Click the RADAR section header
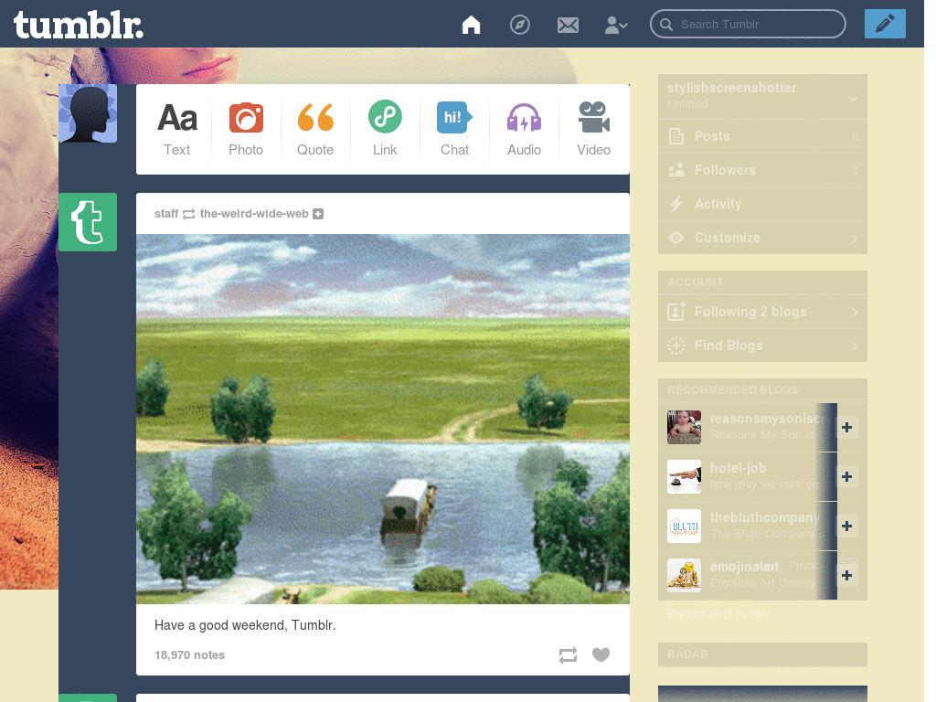 [x=762, y=654]
